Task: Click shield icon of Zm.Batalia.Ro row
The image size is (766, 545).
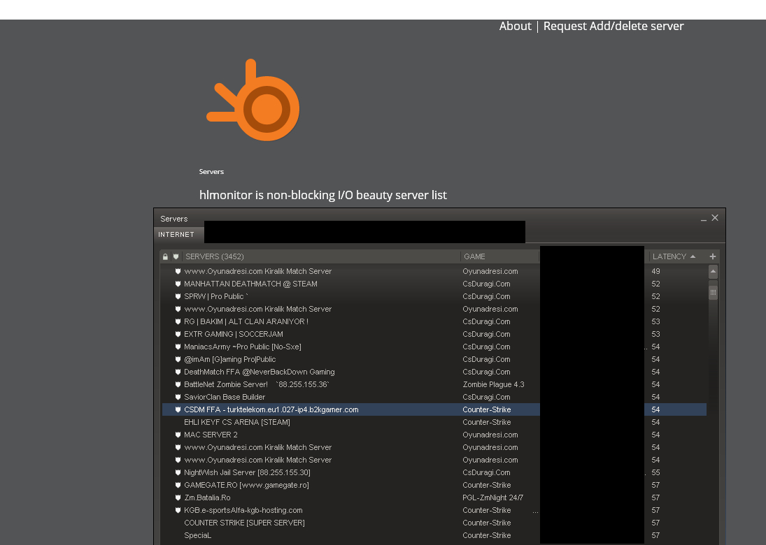Action: click(x=178, y=497)
